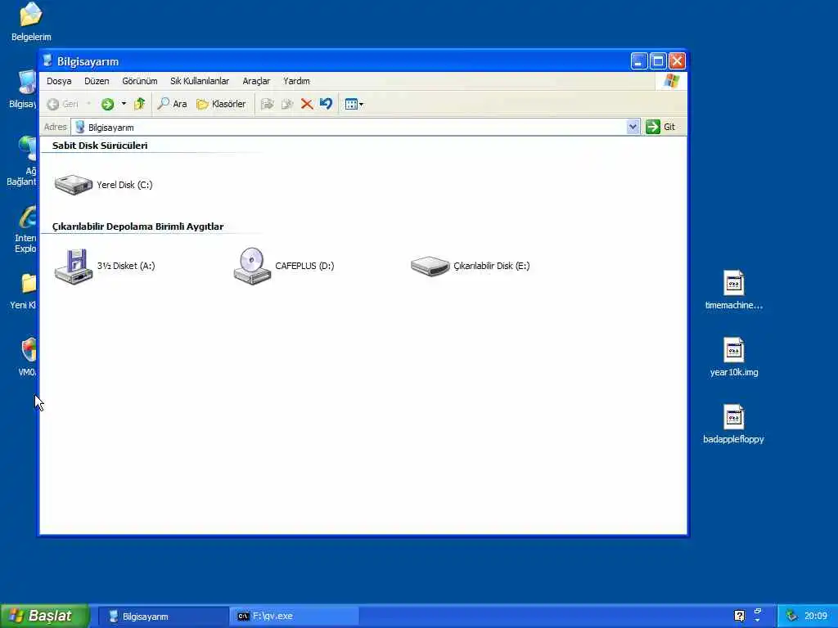Click the help question-mark tray icon
838x628 pixels.
click(739, 616)
